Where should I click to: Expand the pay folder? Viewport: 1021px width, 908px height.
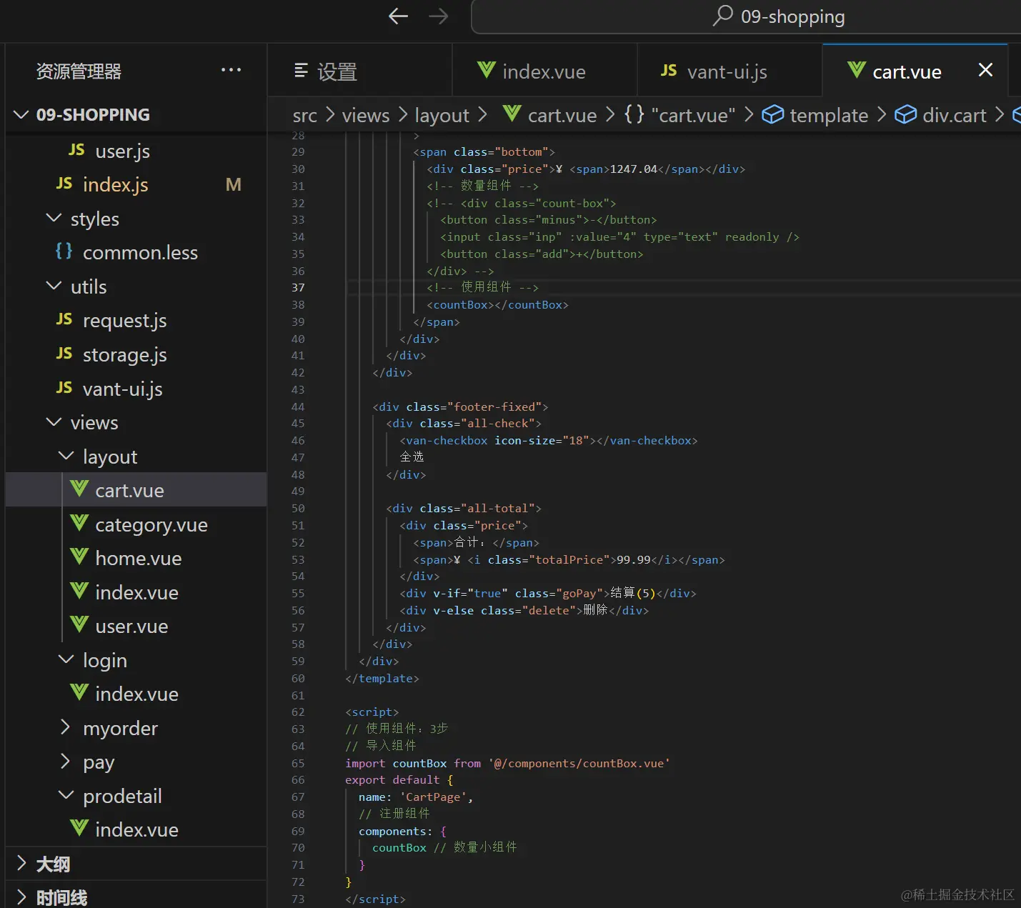66,762
